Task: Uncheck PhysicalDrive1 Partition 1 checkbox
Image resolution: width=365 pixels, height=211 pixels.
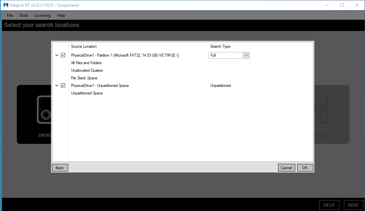Action: click(x=63, y=55)
